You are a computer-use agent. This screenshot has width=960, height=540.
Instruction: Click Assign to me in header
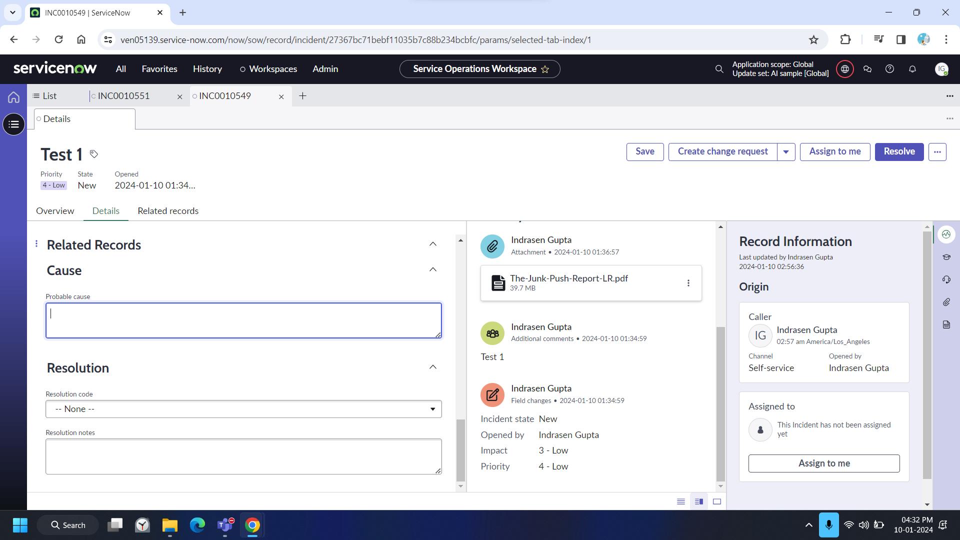click(835, 151)
